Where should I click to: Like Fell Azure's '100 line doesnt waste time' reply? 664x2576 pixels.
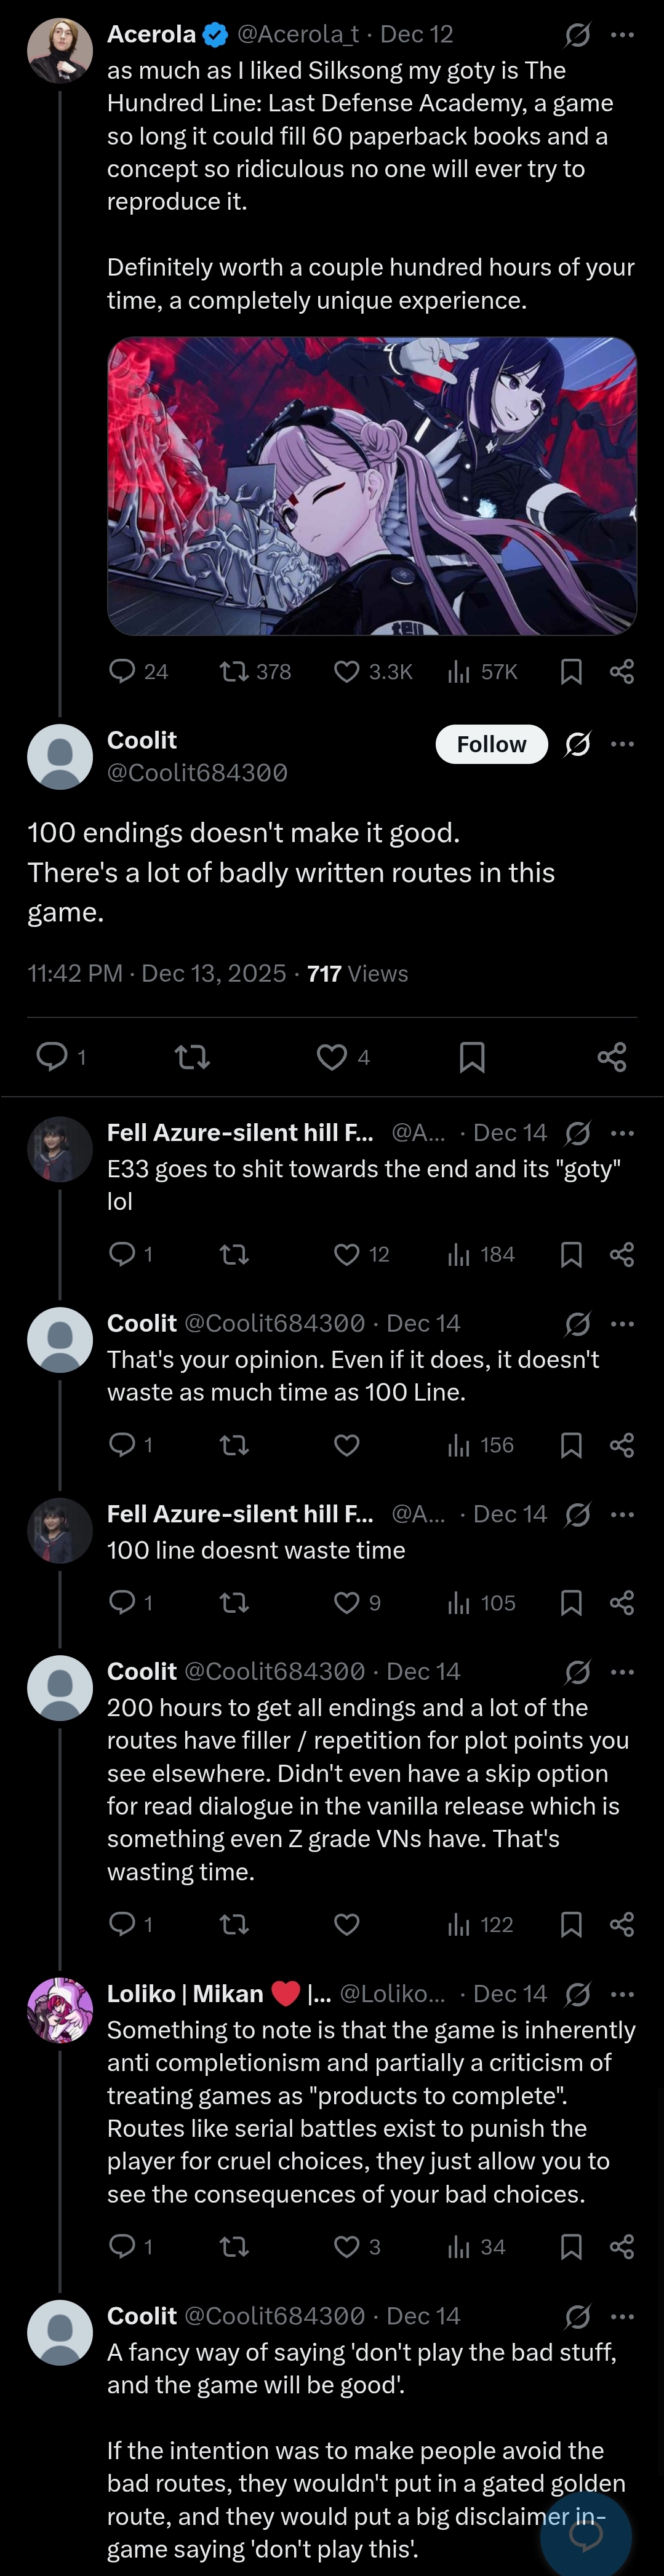tap(346, 1603)
